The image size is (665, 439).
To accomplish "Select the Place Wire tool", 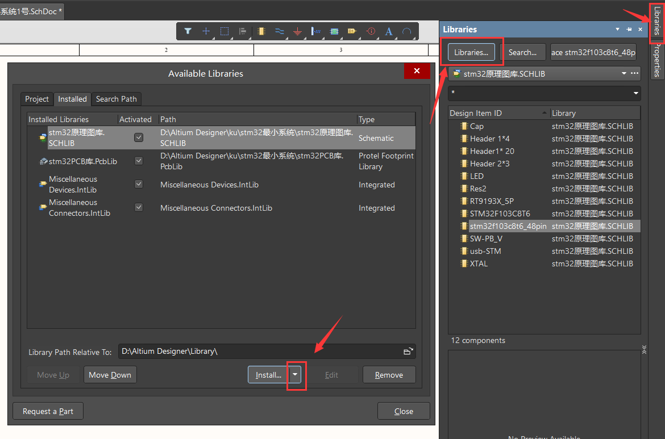I will (279, 31).
